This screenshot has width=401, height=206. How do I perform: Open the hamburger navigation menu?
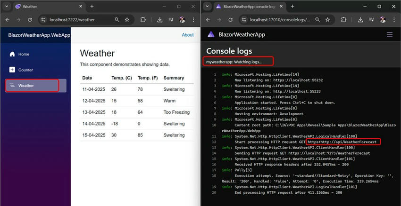(390, 34)
